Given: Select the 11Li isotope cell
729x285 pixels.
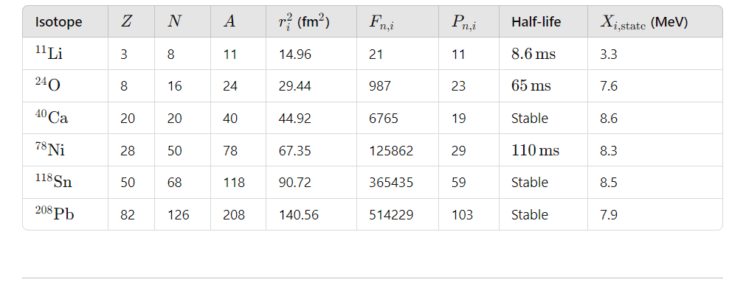Looking at the screenshot, I should tap(49, 53).
